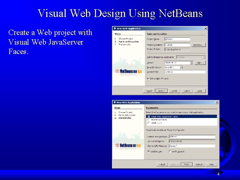
Task: Enable Struts 1.2.9 framework checkbox
Action: pyautogui.click(x=149, y=123)
